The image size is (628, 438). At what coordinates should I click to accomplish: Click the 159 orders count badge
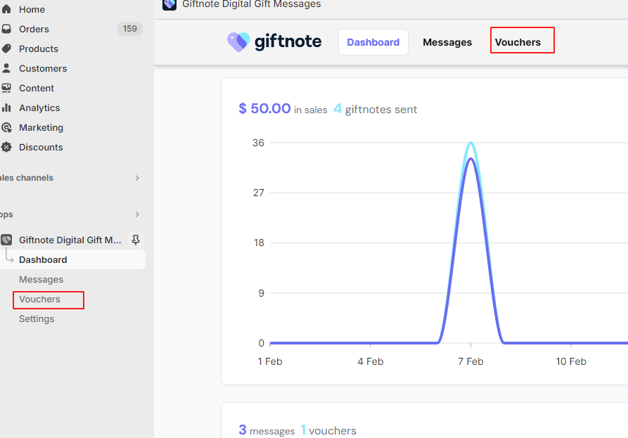coord(130,29)
